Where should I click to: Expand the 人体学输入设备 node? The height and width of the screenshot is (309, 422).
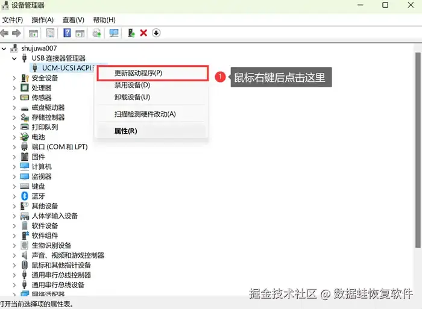(x=14, y=216)
